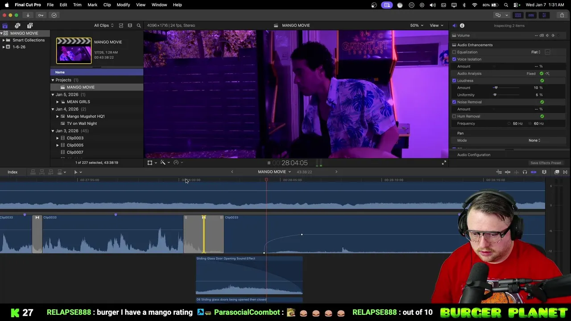
Task: Open the Enhancements magic wand menu below viewer
Action: [164, 163]
